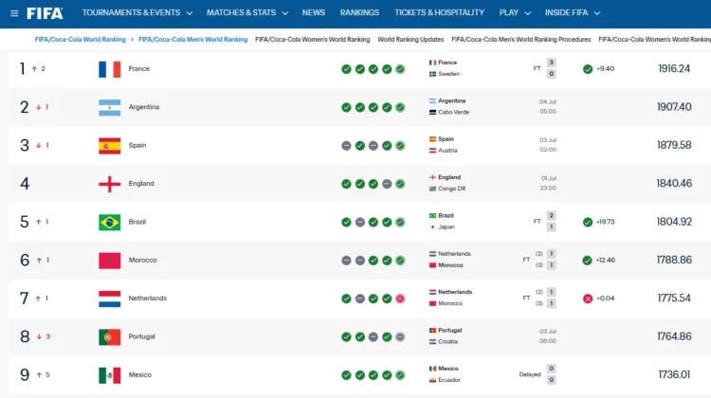Click green result check beside +12.46
Image resolution: width=711 pixels, height=398 pixels.
point(587,261)
